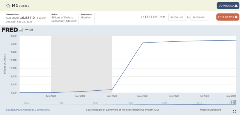Click the Board of Governors source text
Image resolution: width=240 pixels, height=115 pixels.
point(123,110)
